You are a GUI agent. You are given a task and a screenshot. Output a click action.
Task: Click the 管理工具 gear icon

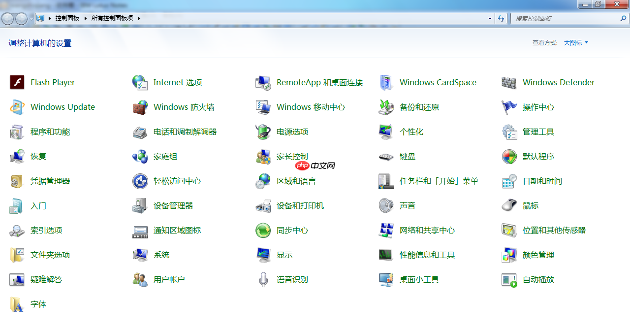tap(509, 132)
